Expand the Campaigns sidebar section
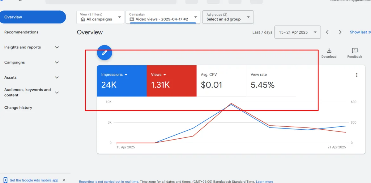Image resolution: width=371 pixels, height=183 pixels. pyautogui.click(x=57, y=63)
